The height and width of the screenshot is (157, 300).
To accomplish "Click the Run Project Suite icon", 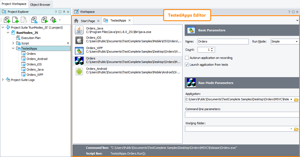I will tap(53, 20).
